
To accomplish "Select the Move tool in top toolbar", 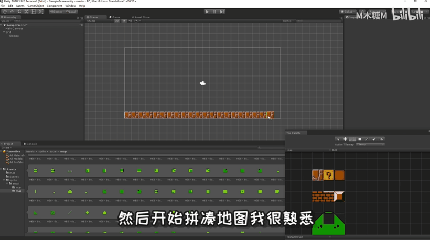I will (12, 12).
